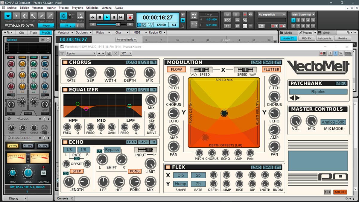Click the green HPF node on EQ graph

(77, 104)
